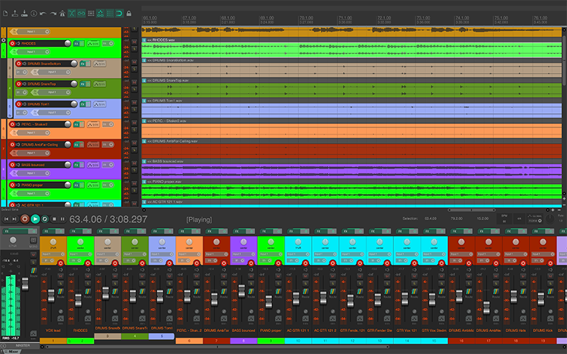The width and height of the screenshot is (567, 354).
Task: Click the lock icon in the toolbar
Action: coord(128,13)
